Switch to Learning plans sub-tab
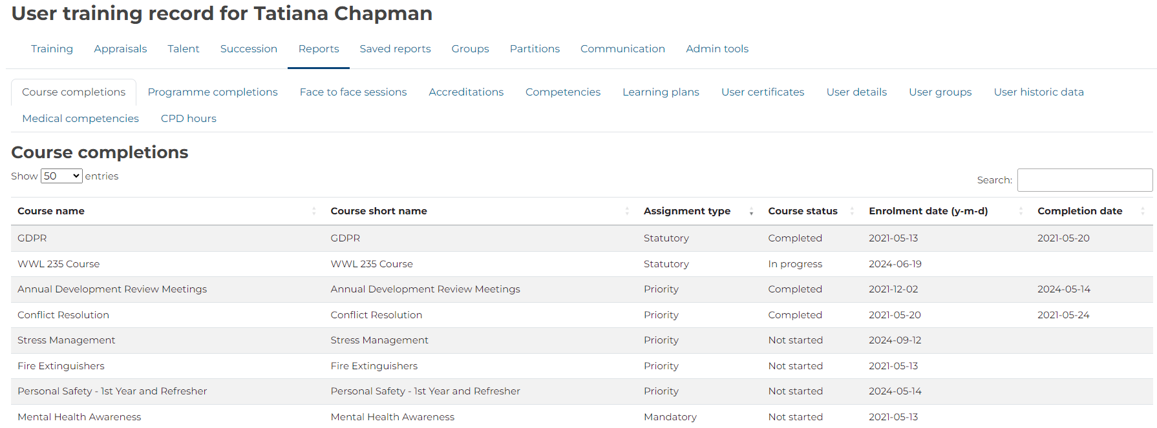The width and height of the screenshot is (1157, 428). [x=661, y=92]
